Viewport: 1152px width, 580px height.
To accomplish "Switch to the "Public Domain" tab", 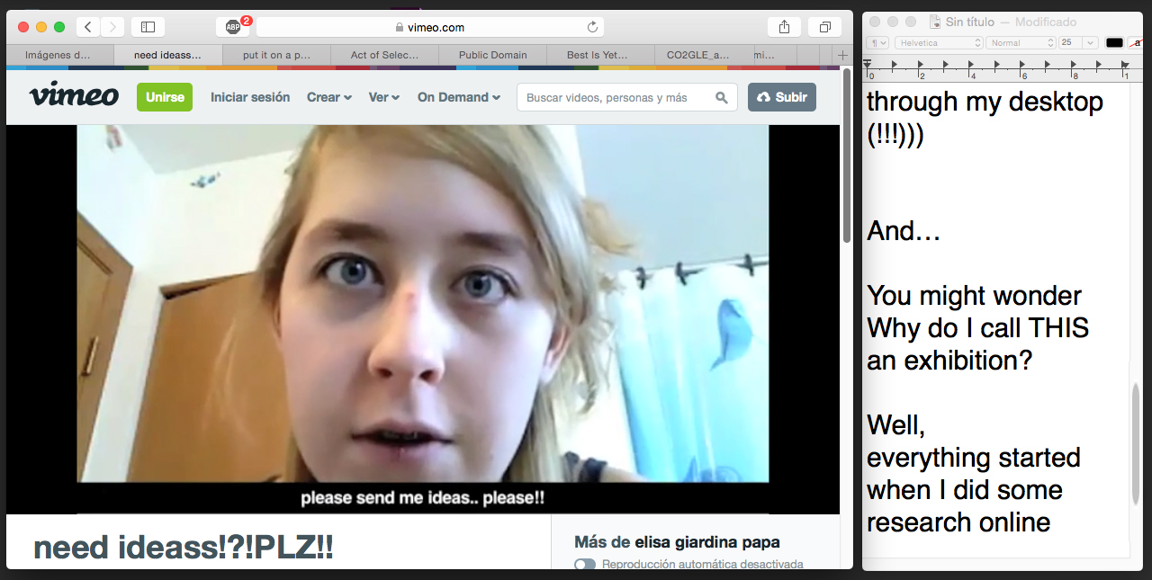I will pyautogui.click(x=492, y=55).
